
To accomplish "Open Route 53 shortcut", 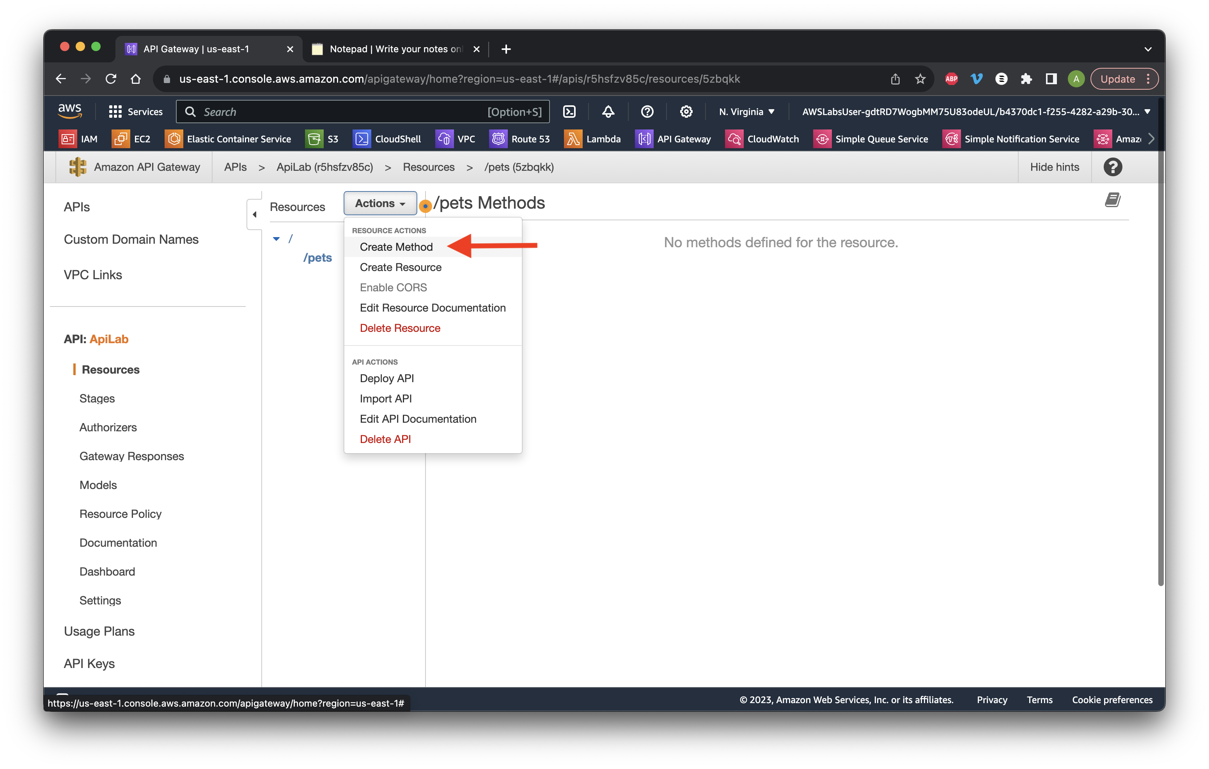I will 519,139.
